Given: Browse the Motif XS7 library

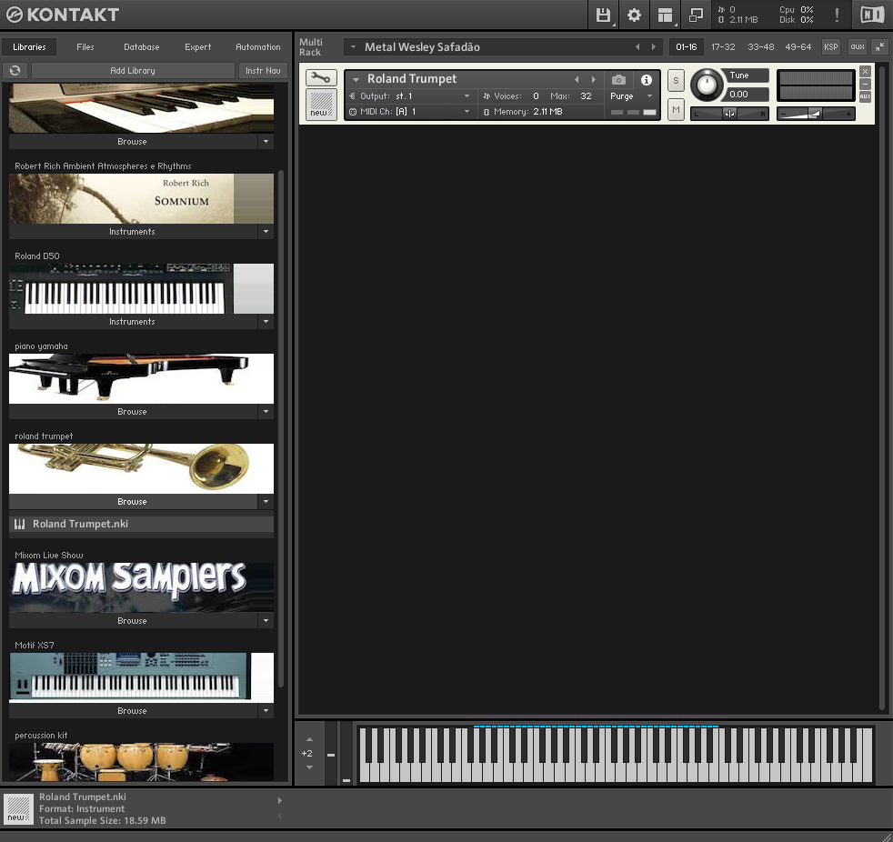Looking at the screenshot, I should click(133, 710).
